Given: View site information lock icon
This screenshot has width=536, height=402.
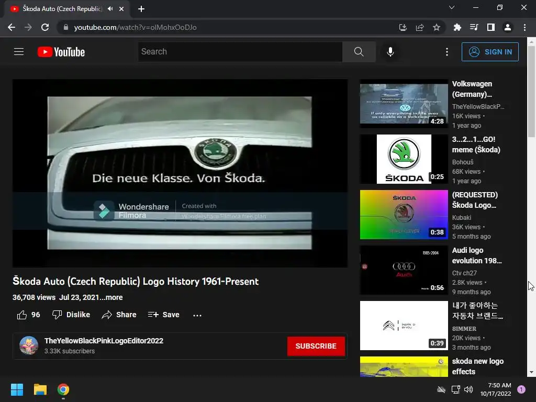Looking at the screenshot, I should pyautogui.click(x=66, y=27).
